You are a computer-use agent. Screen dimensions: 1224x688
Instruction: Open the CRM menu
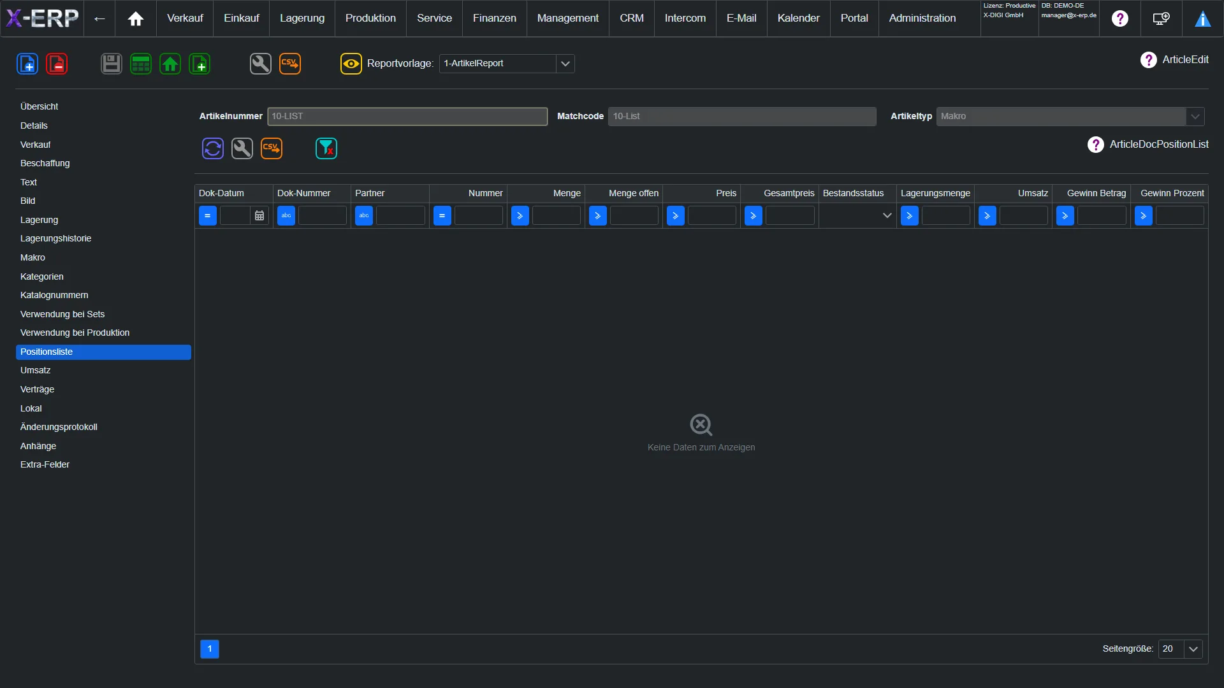click(x=632, y=18)
